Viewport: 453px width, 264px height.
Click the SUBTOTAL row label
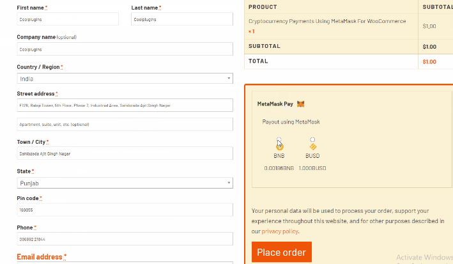pos(265,46)
